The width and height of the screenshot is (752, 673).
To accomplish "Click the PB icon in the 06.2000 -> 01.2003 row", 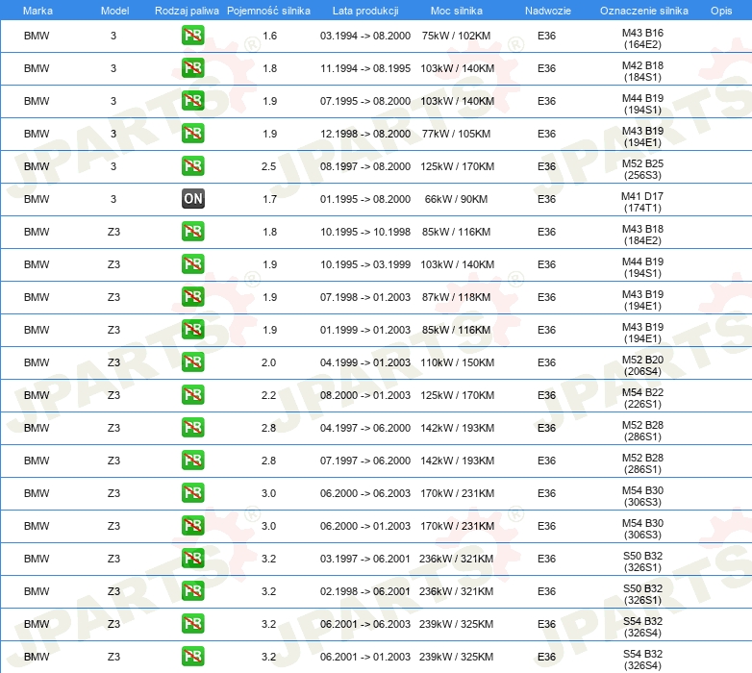I will 192,526.
